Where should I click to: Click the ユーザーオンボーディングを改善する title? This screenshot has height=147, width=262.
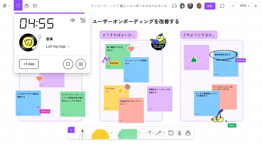pos(136,22)
